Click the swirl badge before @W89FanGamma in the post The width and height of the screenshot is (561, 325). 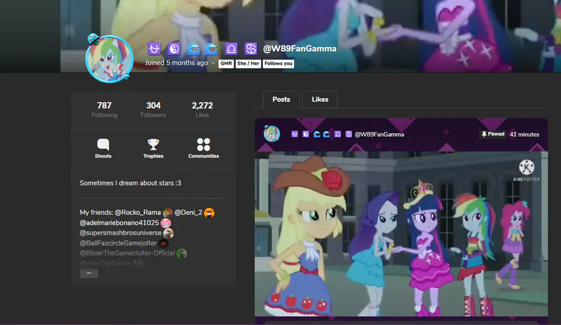348,134
